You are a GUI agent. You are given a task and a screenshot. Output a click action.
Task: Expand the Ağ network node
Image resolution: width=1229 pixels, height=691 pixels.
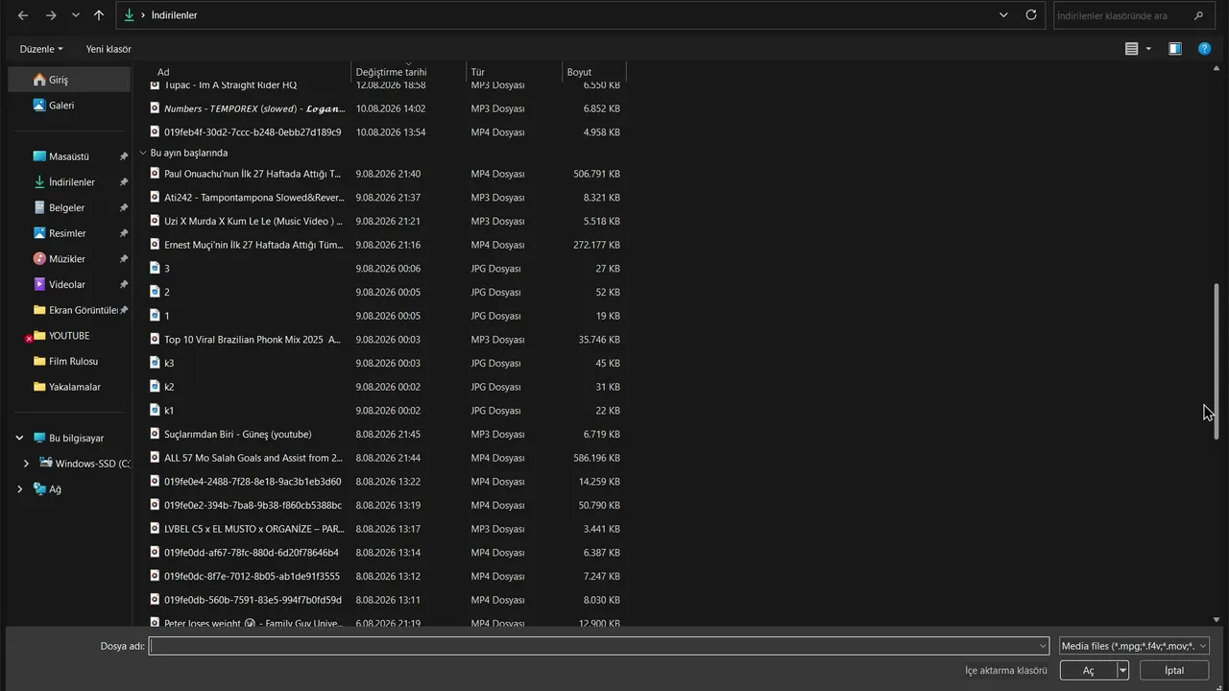coord(19,489)
